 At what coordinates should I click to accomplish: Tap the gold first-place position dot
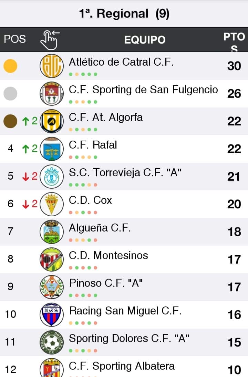tap(10, 66)
